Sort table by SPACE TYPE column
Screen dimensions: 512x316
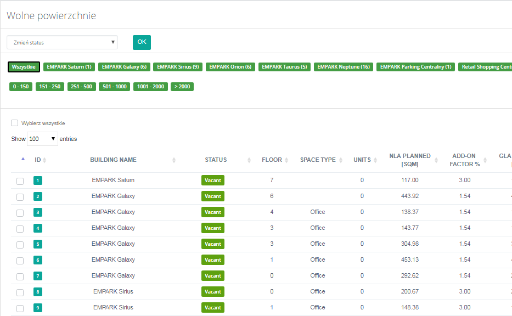(x=318, y=160)
